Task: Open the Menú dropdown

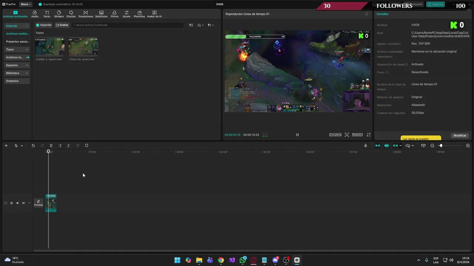Action: [x=26, y=4]
